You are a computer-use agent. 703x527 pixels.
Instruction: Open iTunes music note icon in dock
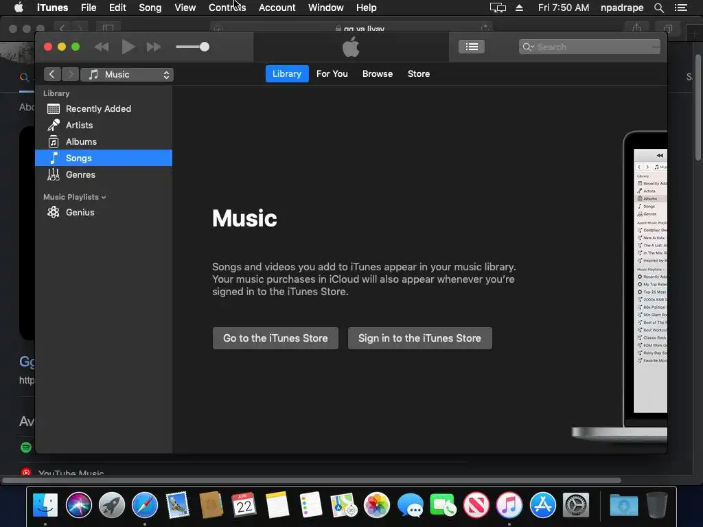(509, 505)
